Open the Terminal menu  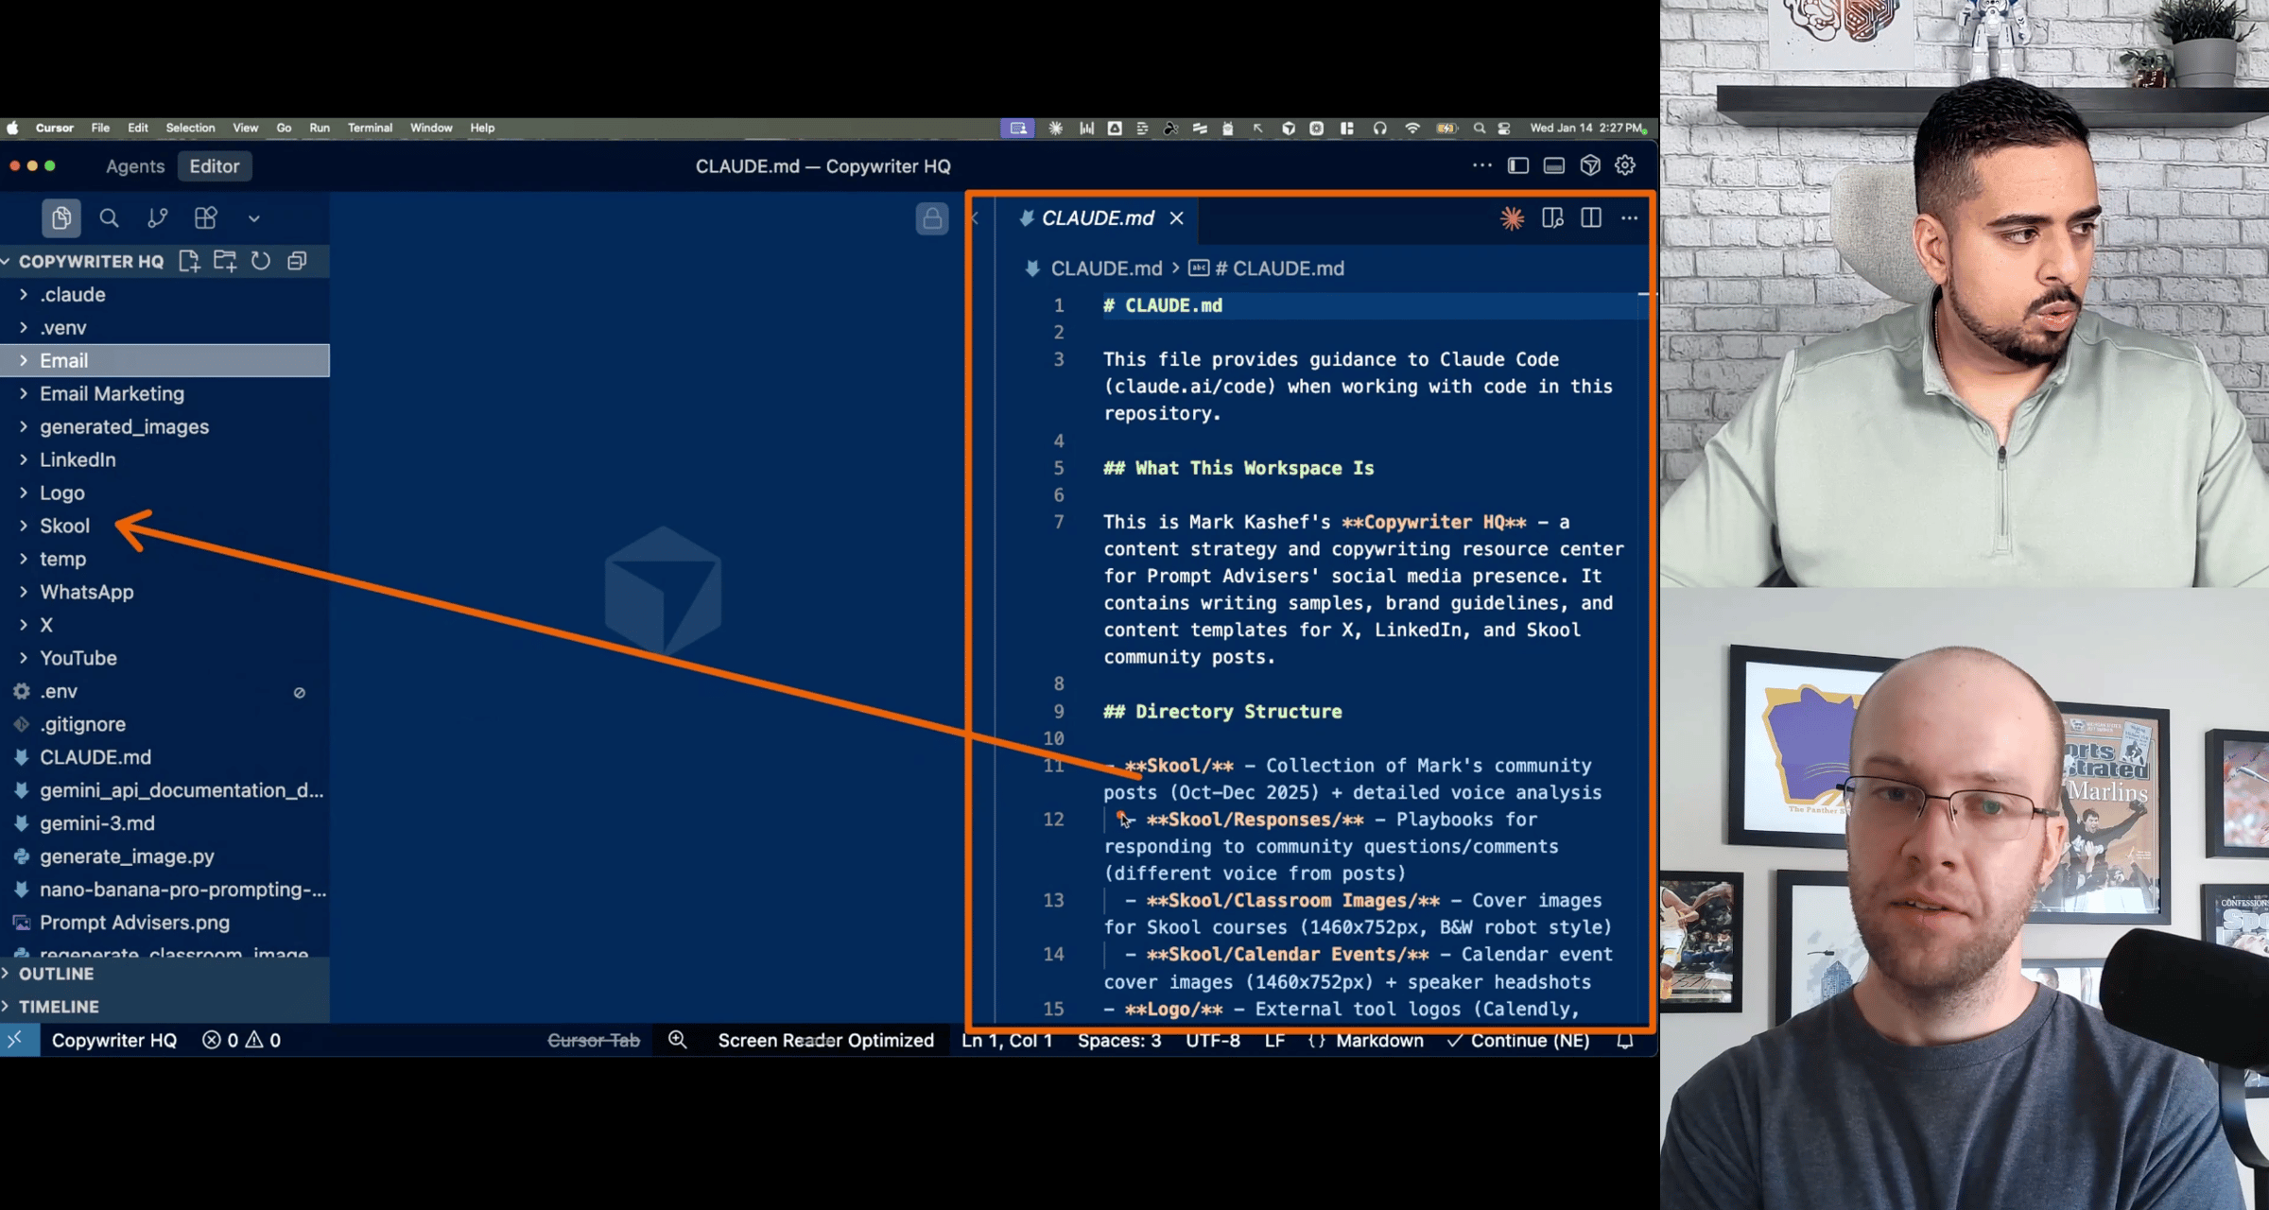point(370,128)
